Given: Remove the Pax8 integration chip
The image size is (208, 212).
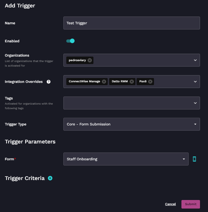Looking at the screenshot, I should pyautogui.click(x=150, y=81).
